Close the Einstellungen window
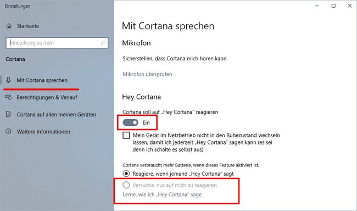This screenshot has width=357, height=211. [350, 6]
